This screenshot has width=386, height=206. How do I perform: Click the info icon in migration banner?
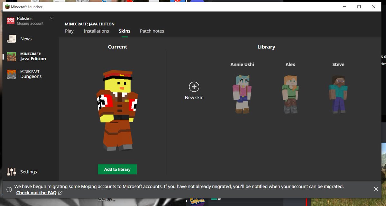tap(9, 189)
